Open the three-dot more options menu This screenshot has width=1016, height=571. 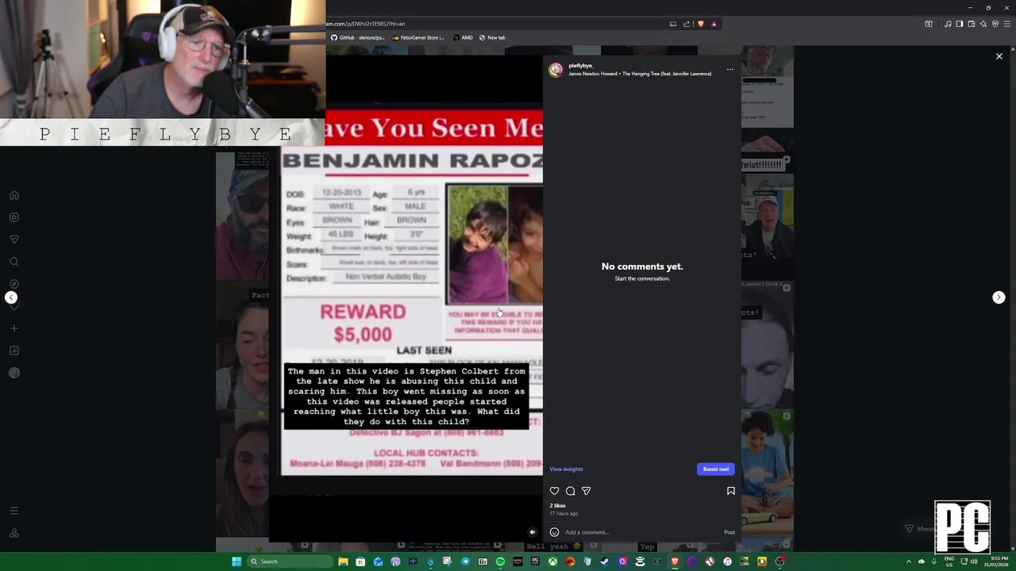coord(730,69)
